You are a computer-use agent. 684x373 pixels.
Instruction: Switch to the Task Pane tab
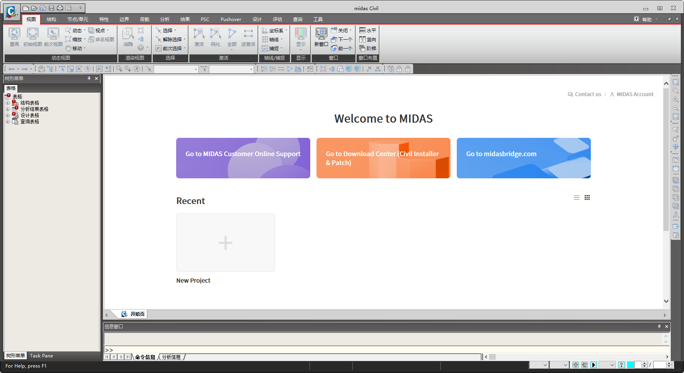tap(41, 355)
